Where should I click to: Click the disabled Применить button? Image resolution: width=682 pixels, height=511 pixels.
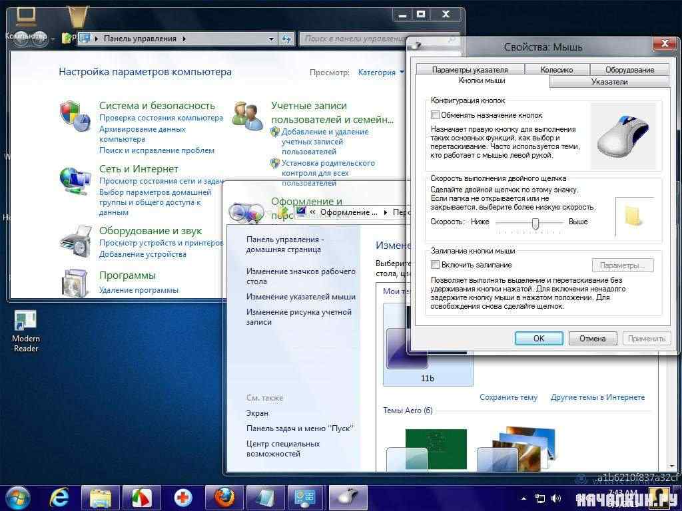click(646, 339)
